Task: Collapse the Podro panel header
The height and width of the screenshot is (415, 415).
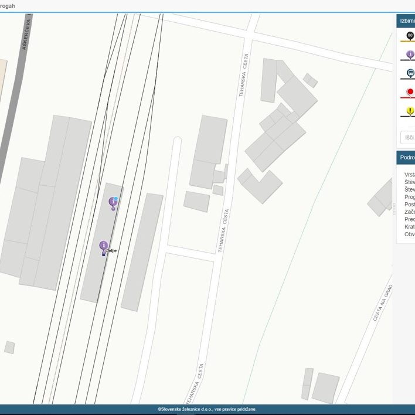Action: (x=406, y=157)
